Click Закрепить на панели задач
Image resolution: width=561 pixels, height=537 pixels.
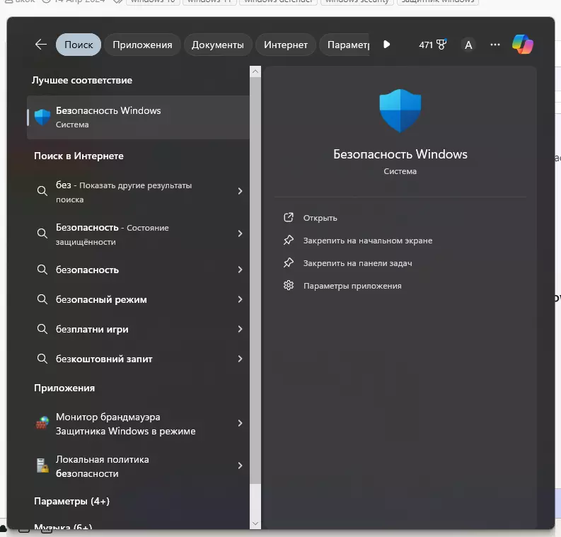tap(357, 263)
